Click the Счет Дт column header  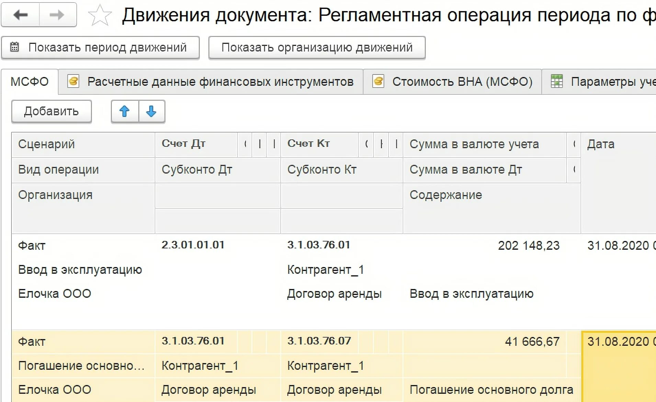click(x=196, y=144)
